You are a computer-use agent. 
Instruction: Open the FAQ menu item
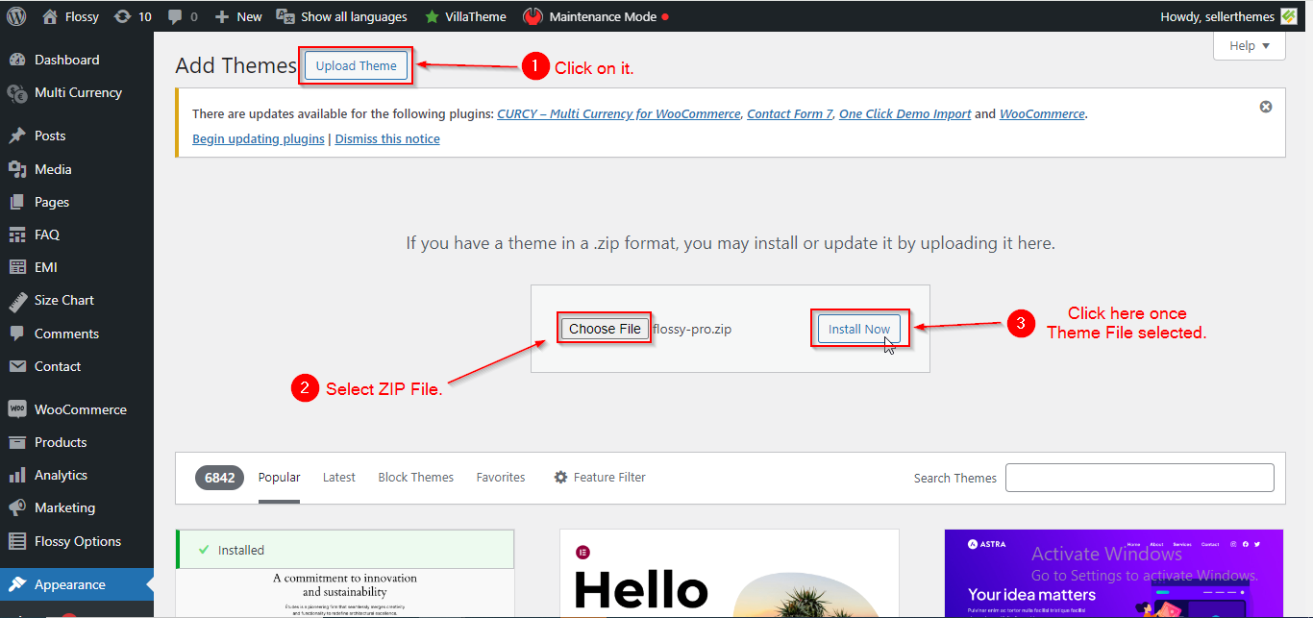(x=77, y=235)
